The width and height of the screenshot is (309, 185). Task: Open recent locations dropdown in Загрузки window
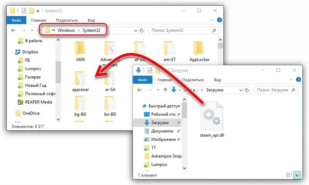158,90
